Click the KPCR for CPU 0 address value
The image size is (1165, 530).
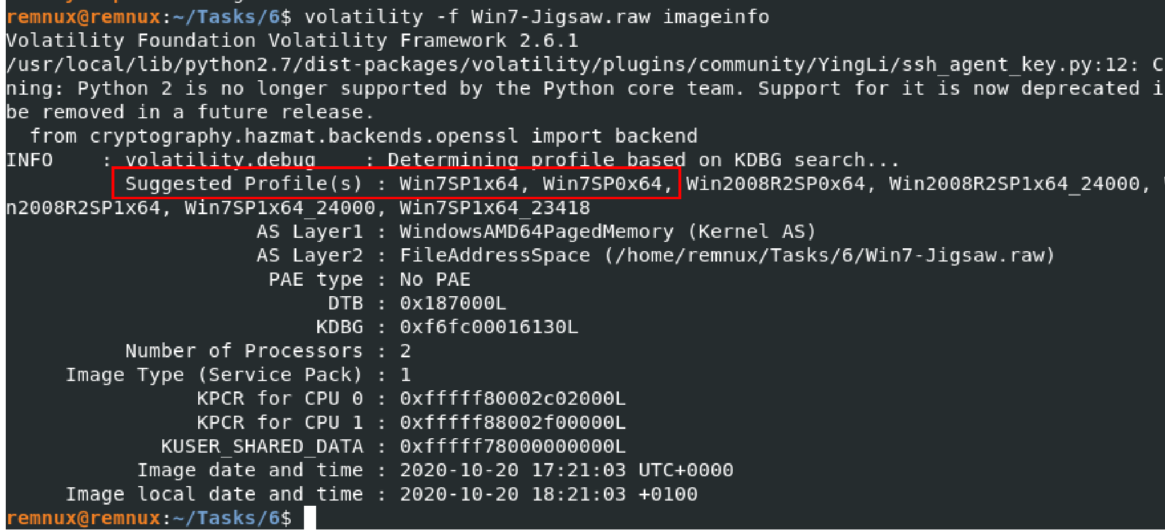click(x=513, y=398)
